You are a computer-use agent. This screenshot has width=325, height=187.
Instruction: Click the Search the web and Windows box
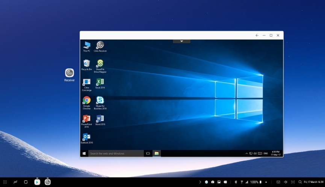(x=116, y=153)
